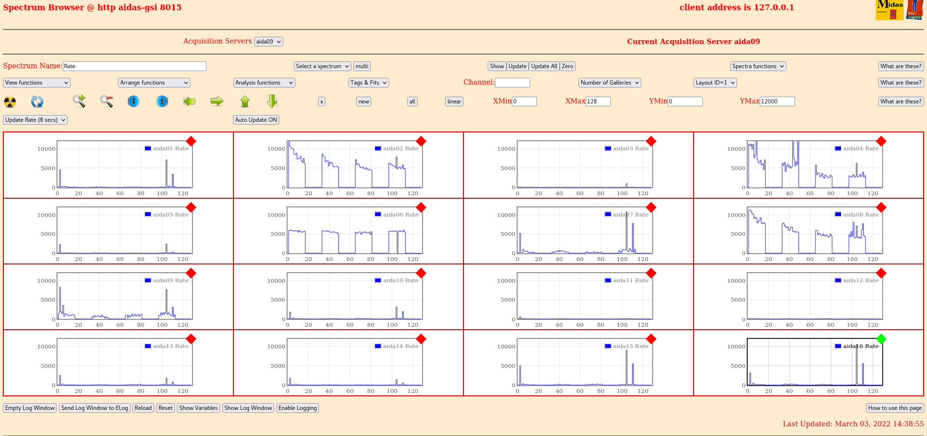The image size is (927, 436).
Task: Click the YMax input field
Action: pos(777,102)
